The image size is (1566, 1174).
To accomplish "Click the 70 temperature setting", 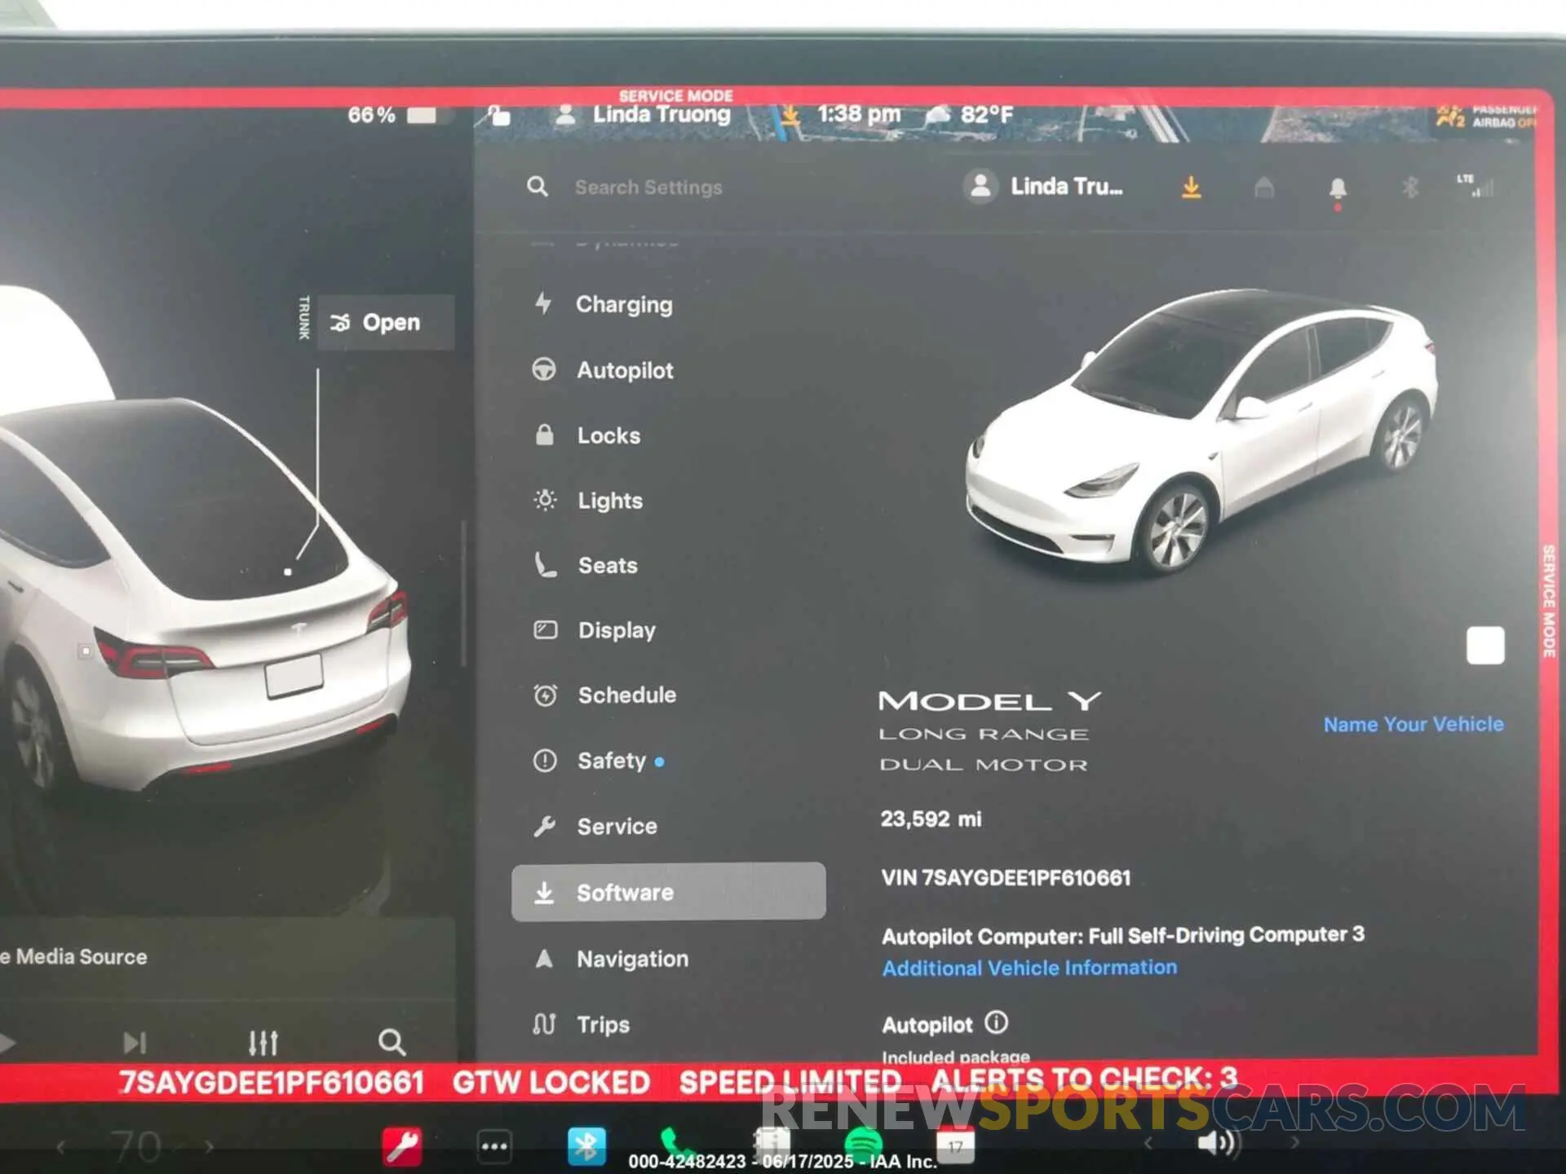I will pyautogui.click(x=136, y=1146).
